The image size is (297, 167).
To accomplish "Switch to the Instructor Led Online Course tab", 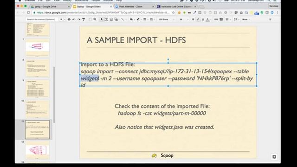I will tap(176, 6).
